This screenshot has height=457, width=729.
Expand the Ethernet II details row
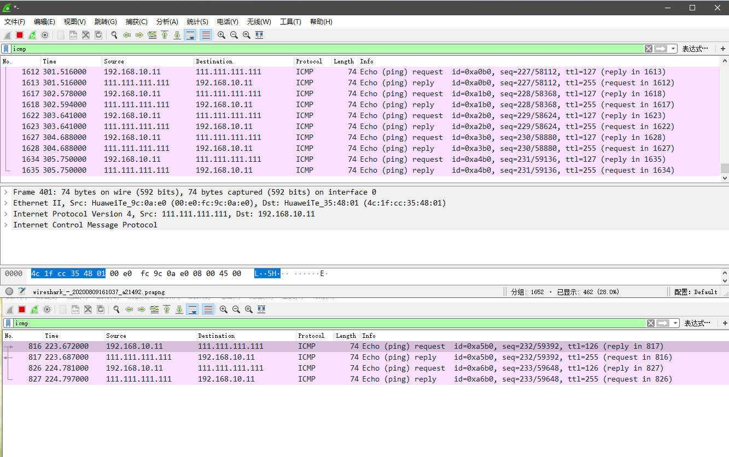[x=6, y=203]
